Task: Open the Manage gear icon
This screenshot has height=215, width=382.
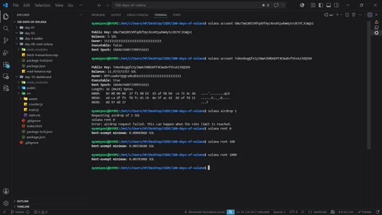Action: 6,203
